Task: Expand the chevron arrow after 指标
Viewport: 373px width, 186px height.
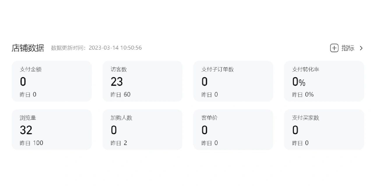Action: coord(361,48)
